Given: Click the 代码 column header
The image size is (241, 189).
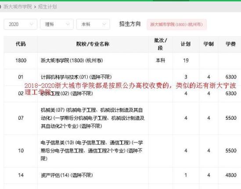Looking at the screenshot, I should (x=21, y=44).
